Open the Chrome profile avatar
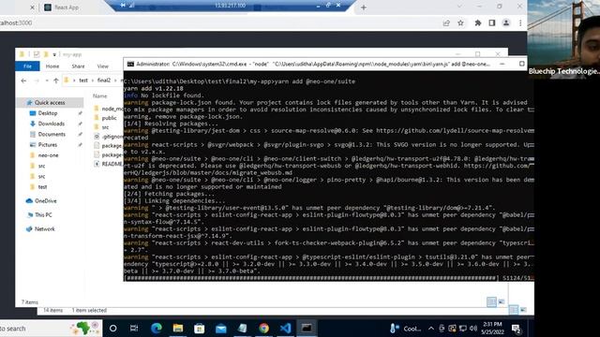Image resolution: width=600 pixels, height=337 pixels. (506, 23)
